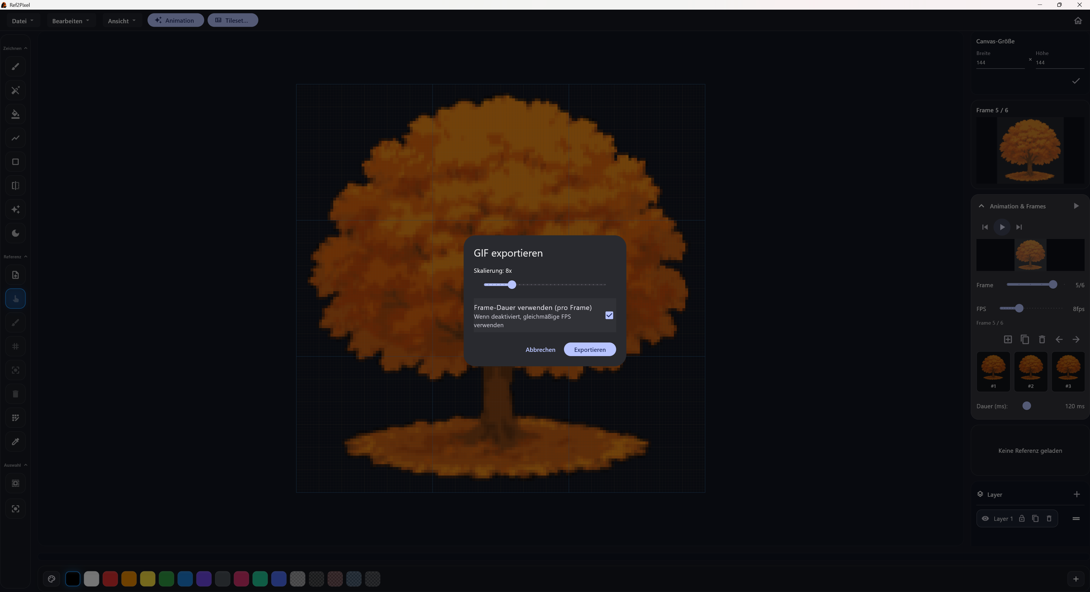
Task: Cancel export with Abbrechen
Action: pos(540,350)
